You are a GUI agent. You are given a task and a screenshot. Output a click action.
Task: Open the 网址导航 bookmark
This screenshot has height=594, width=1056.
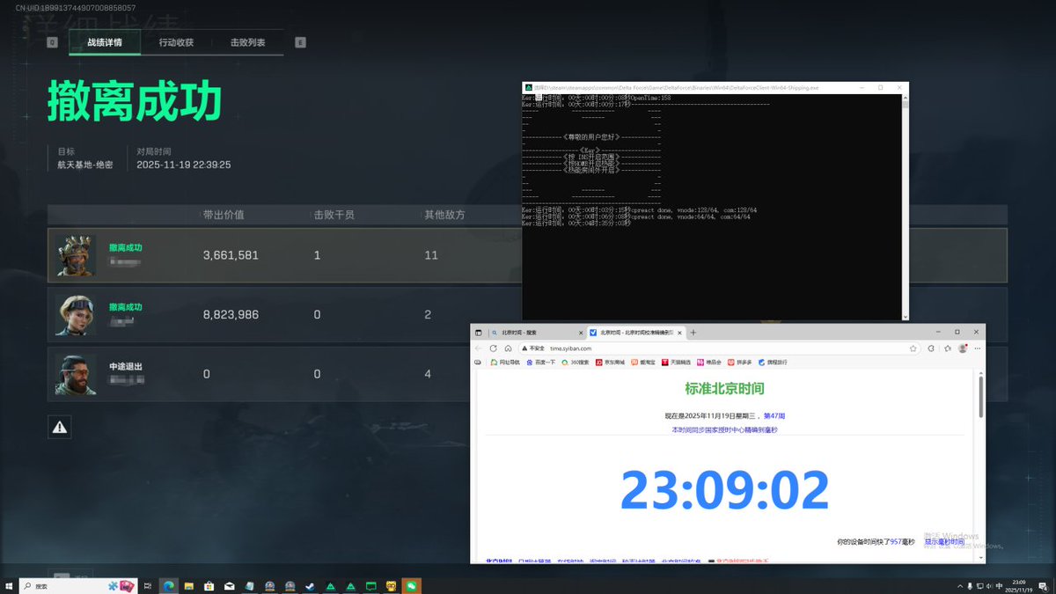tap(504, 362)
